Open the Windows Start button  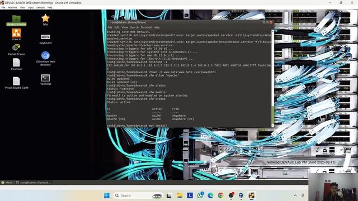(x=107, y=195)
